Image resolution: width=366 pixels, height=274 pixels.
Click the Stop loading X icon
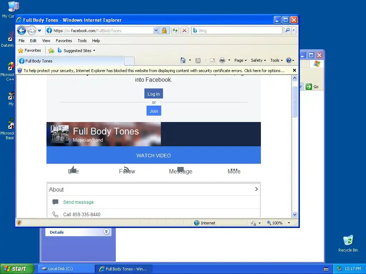[184, 31]
